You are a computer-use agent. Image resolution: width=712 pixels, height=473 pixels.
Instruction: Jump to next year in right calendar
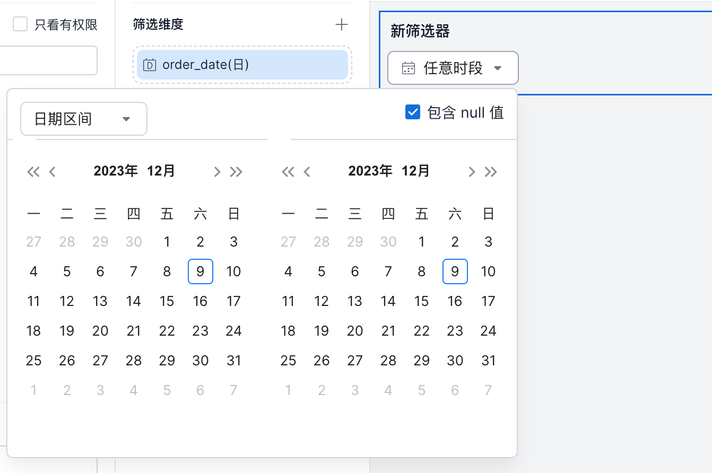(491, 172)
